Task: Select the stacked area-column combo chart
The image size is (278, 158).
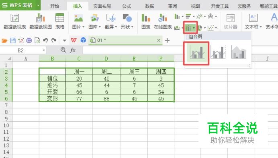Action: pyautogui.click(x=239, y=52)
